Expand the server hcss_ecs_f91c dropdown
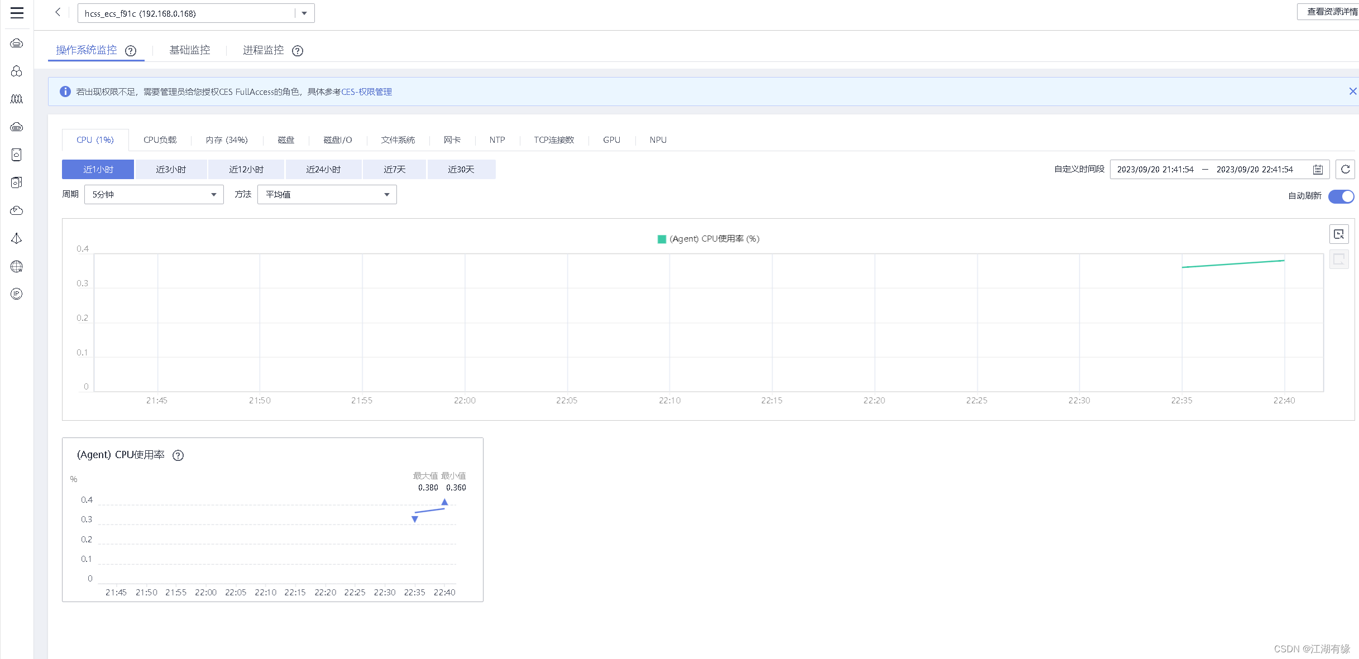Screen dimensions: 1359x659 (304, 13)
